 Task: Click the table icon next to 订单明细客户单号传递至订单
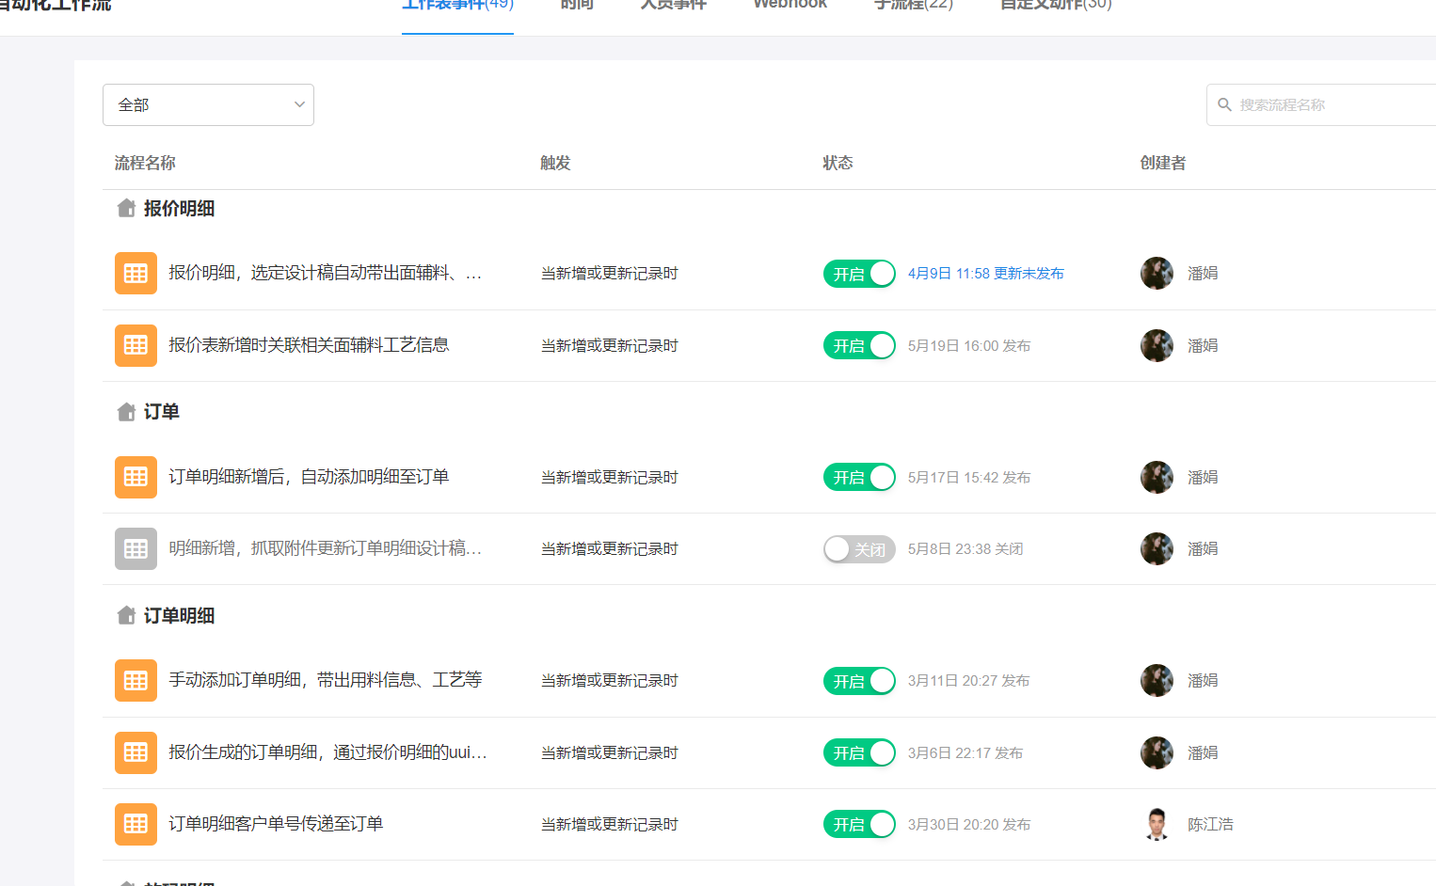tap(136, 824)
